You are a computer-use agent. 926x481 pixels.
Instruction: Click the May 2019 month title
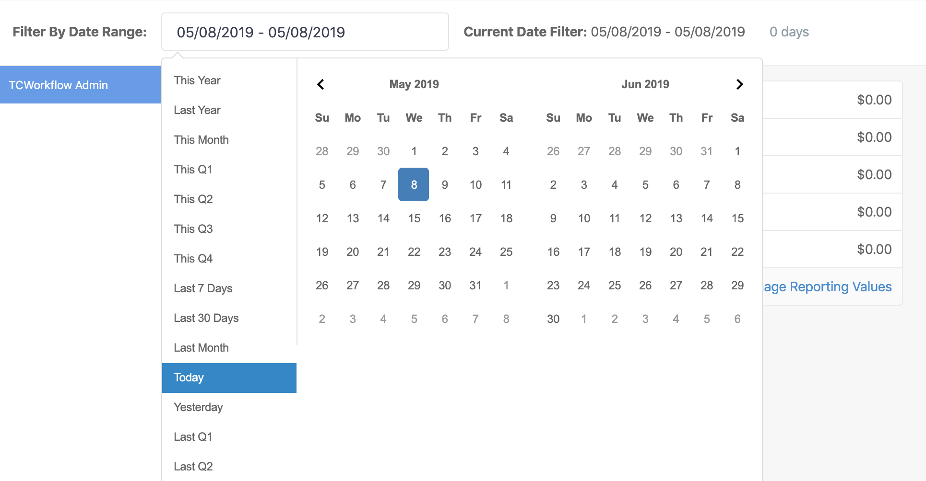414,84
